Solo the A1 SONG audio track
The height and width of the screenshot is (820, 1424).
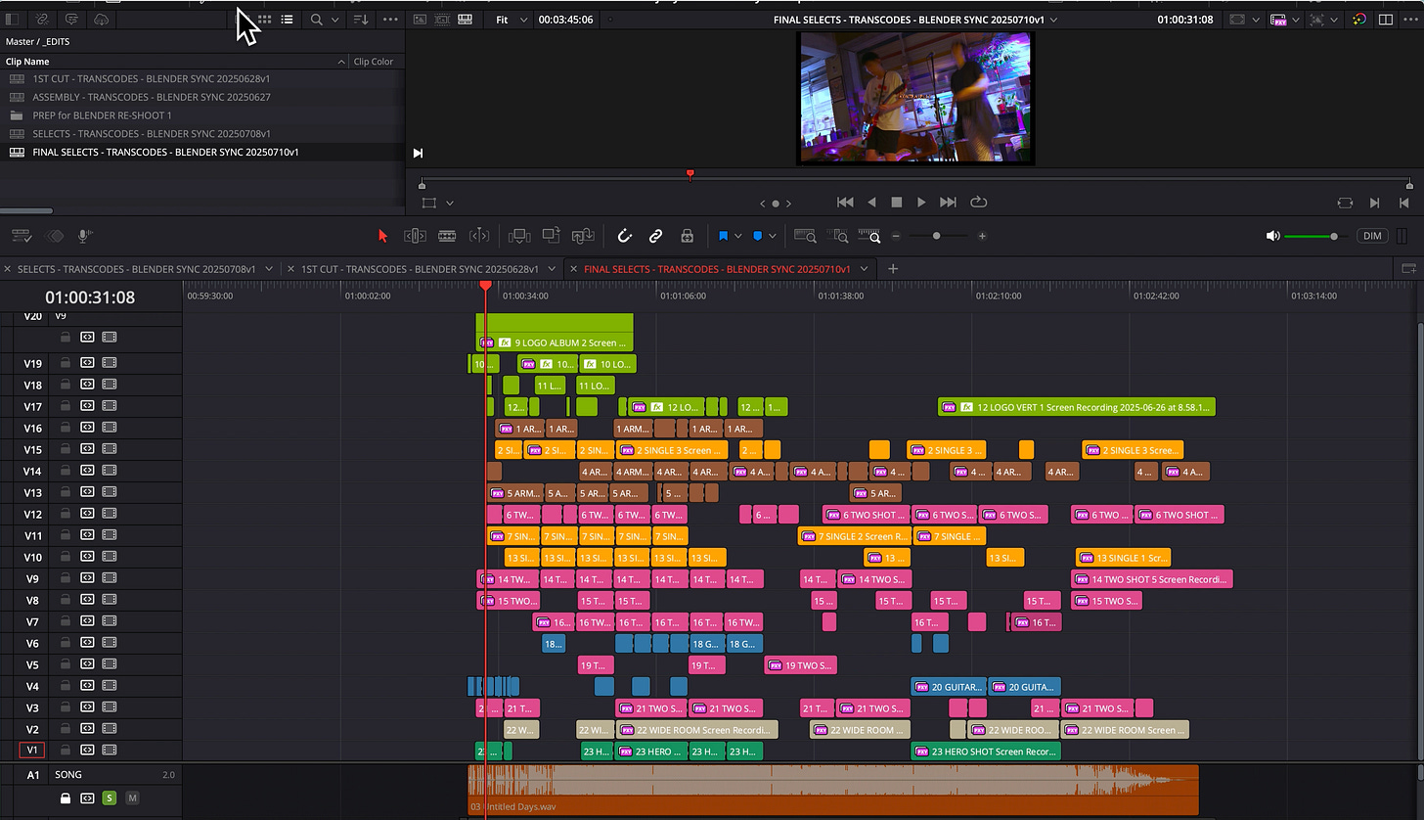pyautogui.click(x=110, y=798)
